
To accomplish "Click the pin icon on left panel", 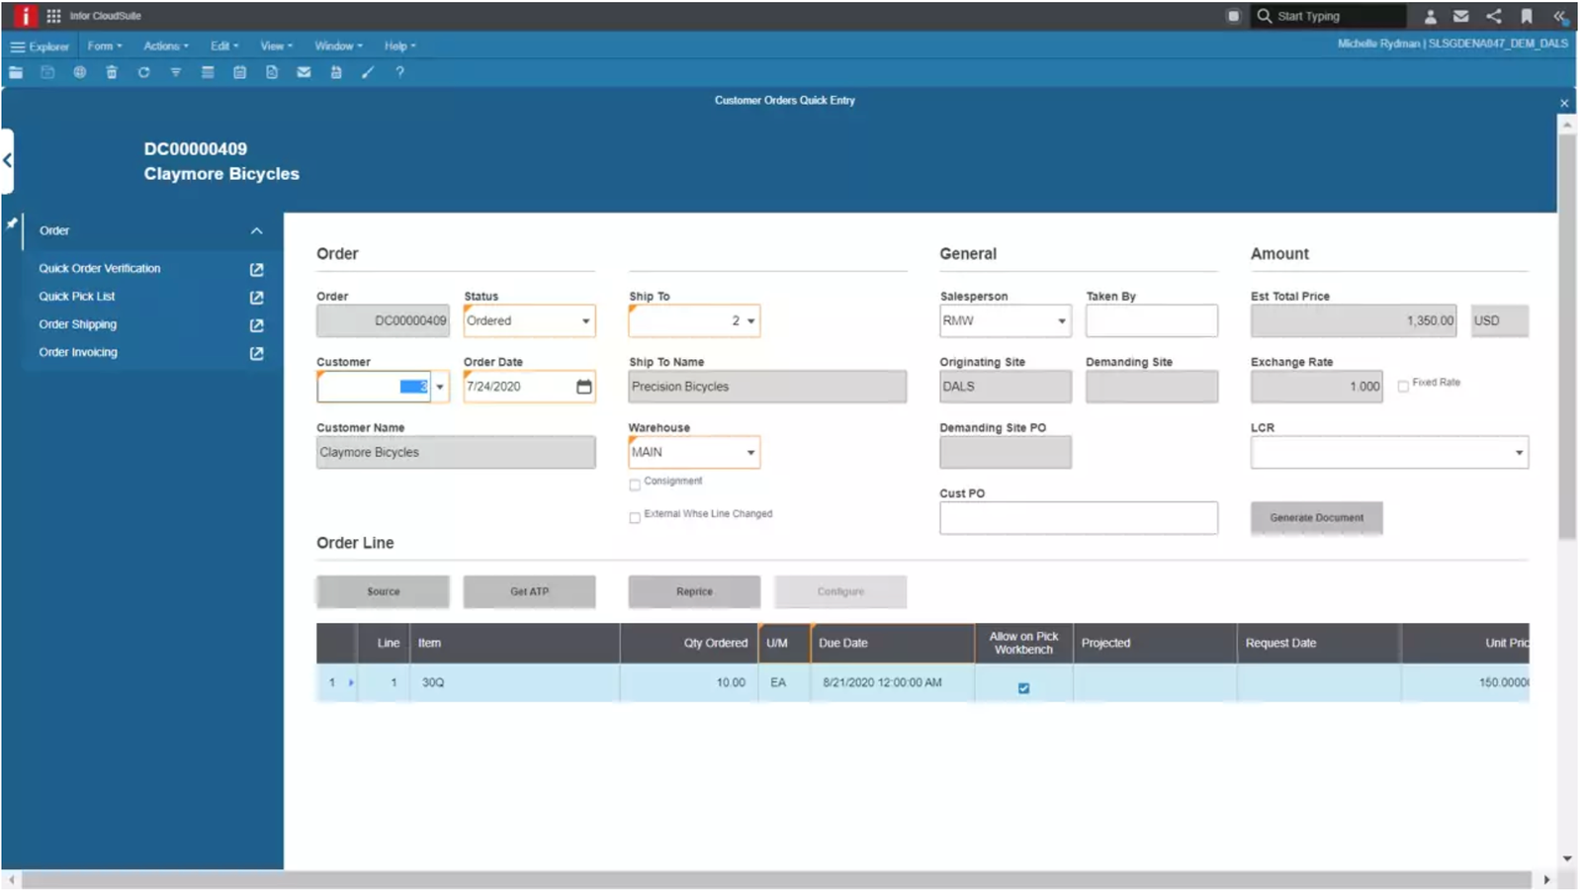I will tap(12, 223).
